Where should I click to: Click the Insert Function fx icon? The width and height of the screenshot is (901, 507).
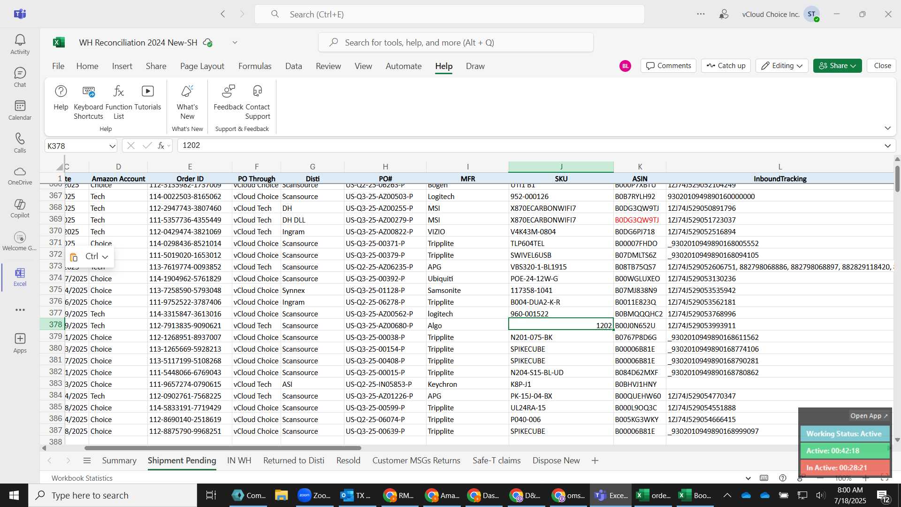[x=161, y=146]
